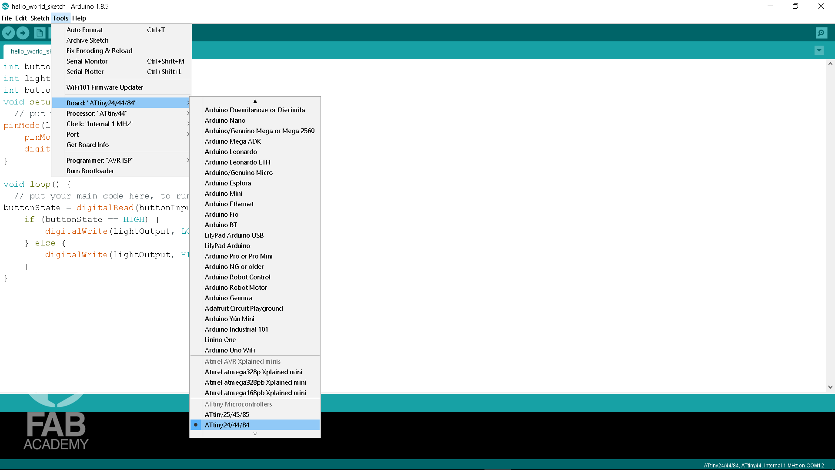Select Adafruit Circuit Playground board
The image size is (835, 470).
tap(255, 309)
